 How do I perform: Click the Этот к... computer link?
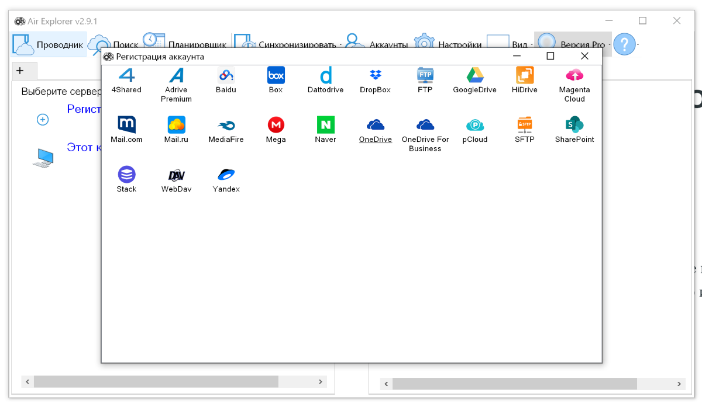point(84,147)
